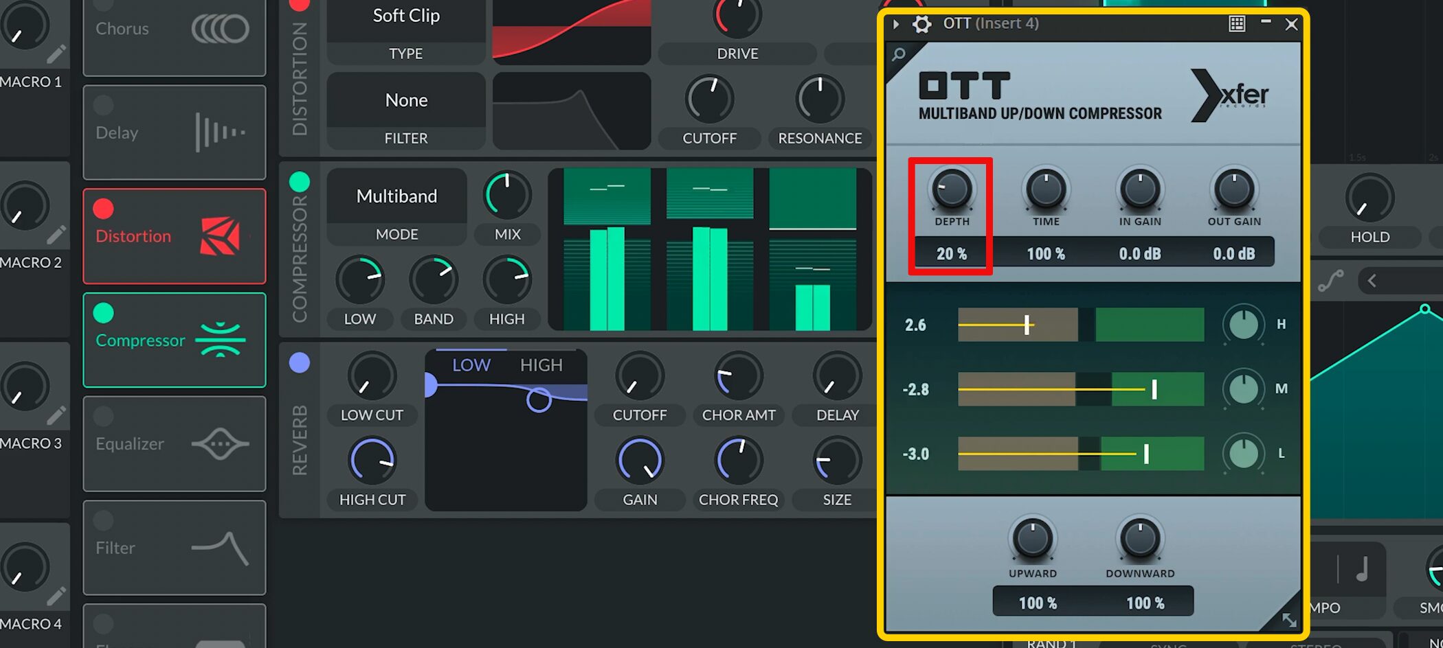This screenshot has height=648, width=1443.
Task: Adjust the OTT In Gain knob
Action: [1140, 189]
